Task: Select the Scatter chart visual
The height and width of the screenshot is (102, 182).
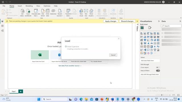Action: [148, 40]
